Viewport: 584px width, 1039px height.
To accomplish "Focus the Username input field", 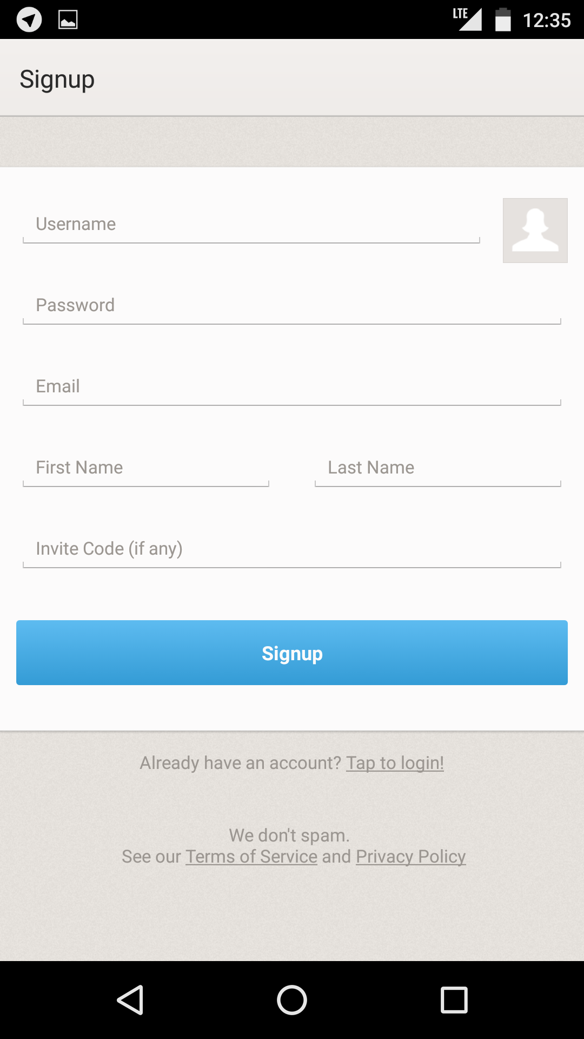I will point(251,225).
